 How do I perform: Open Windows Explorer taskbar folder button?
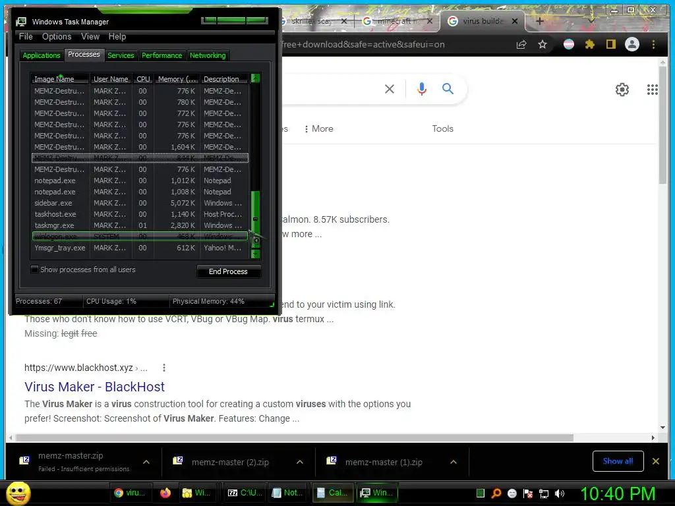(x=196, y=493)
